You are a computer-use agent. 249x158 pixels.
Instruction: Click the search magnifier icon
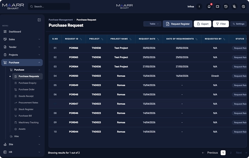pos(32,6)
